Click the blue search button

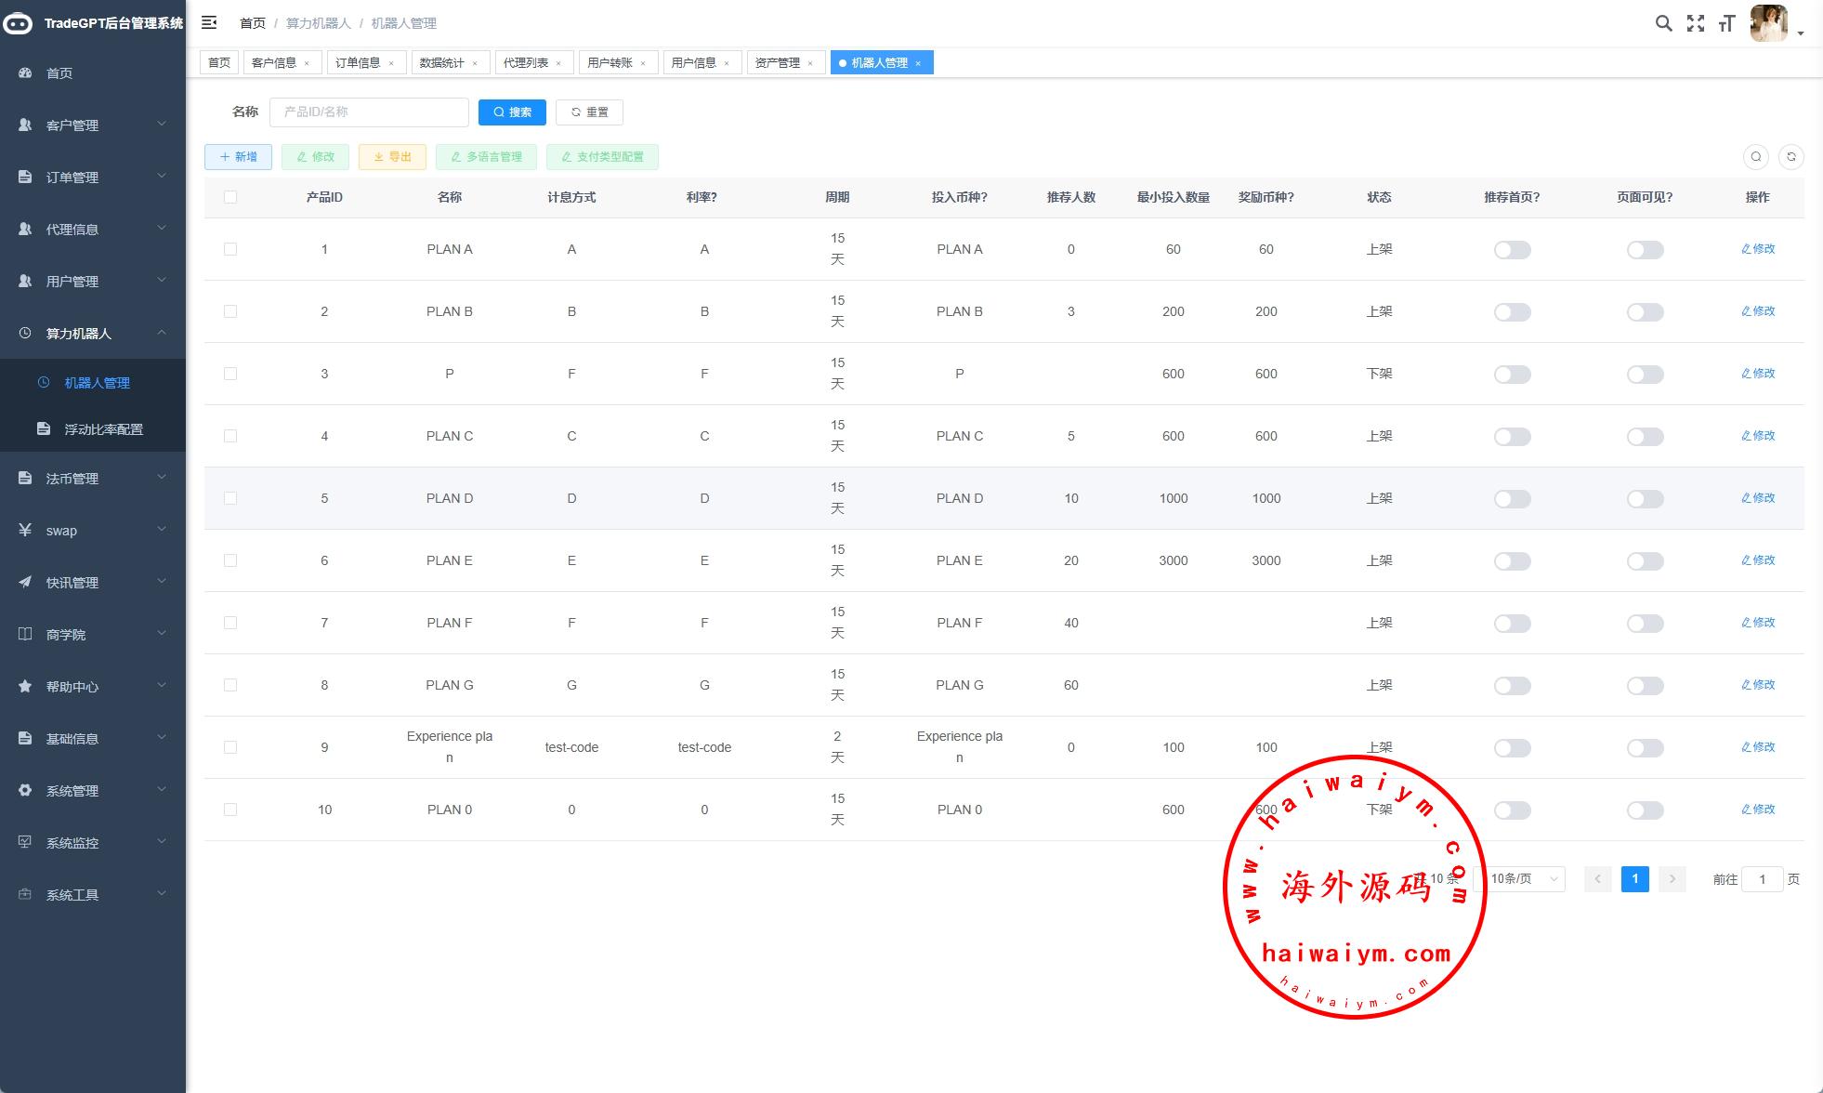point(512,112)
